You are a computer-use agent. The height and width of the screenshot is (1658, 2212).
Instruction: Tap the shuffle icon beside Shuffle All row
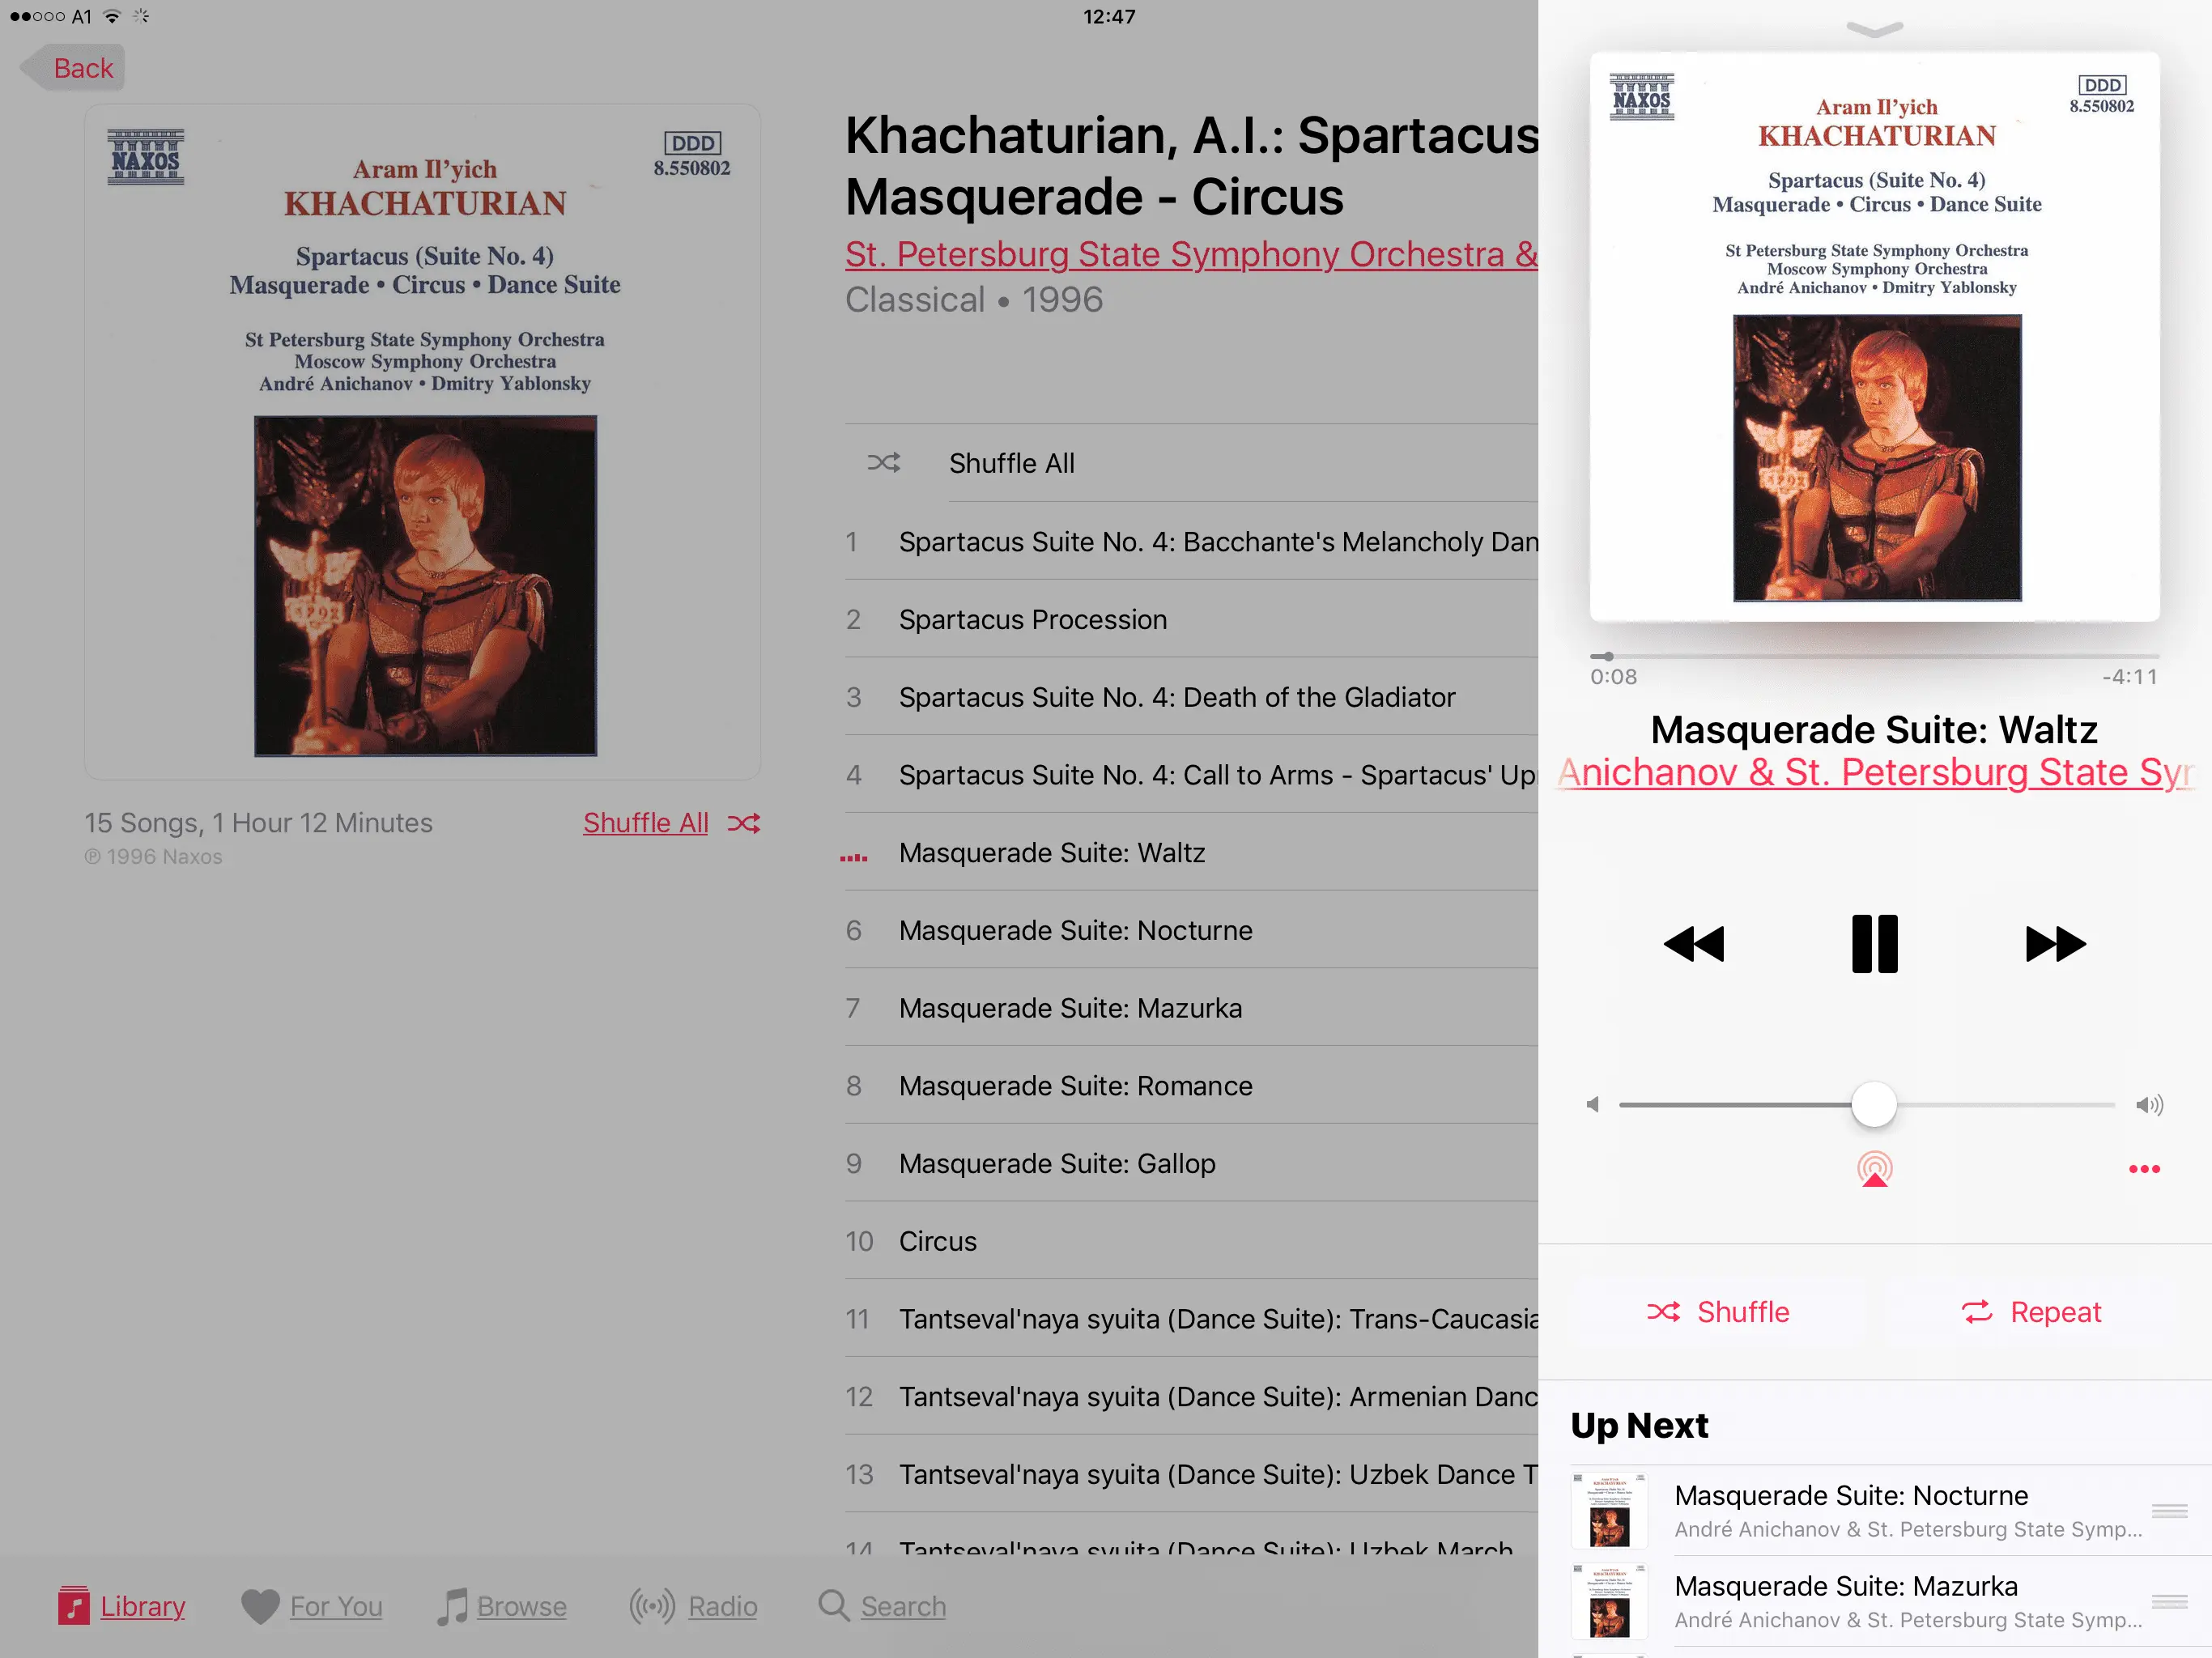coord(883,462)
